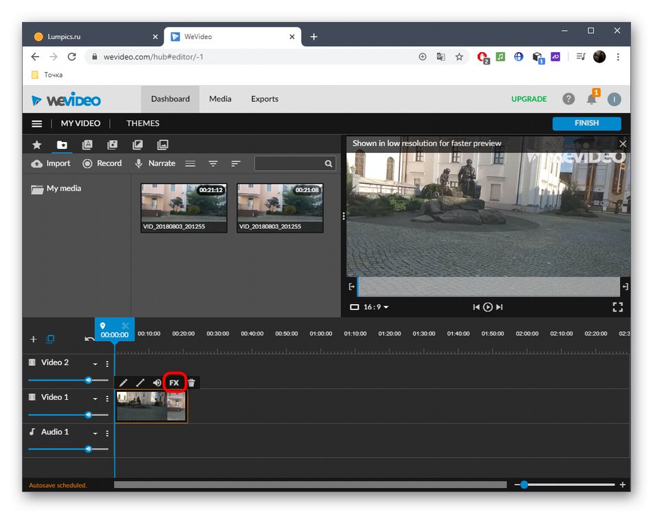Open FX effects for the selected clip
The image size is (653, 514).
click(174, 383)
